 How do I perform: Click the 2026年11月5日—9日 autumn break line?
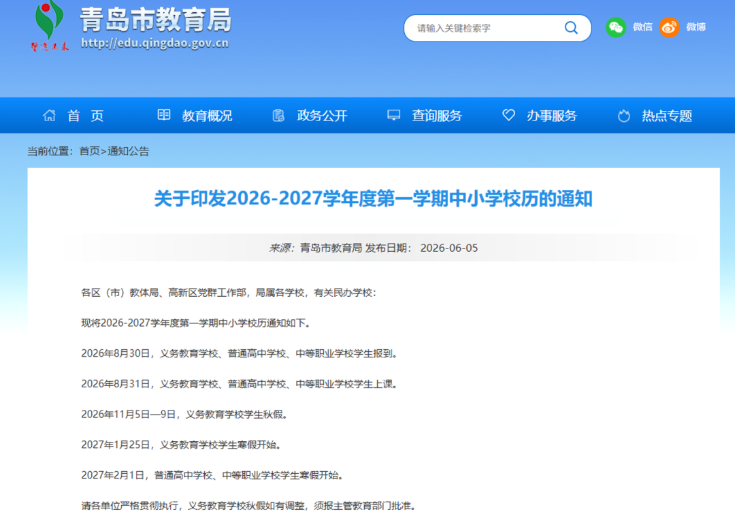[184, 415]
